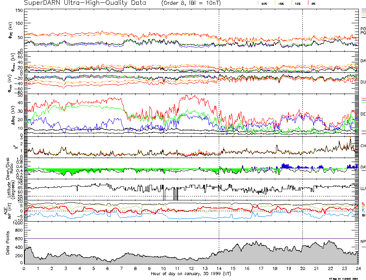This screenshot has height=280, width=366.
Task: Click the hour 24 tick label
Action: [358, 269]
